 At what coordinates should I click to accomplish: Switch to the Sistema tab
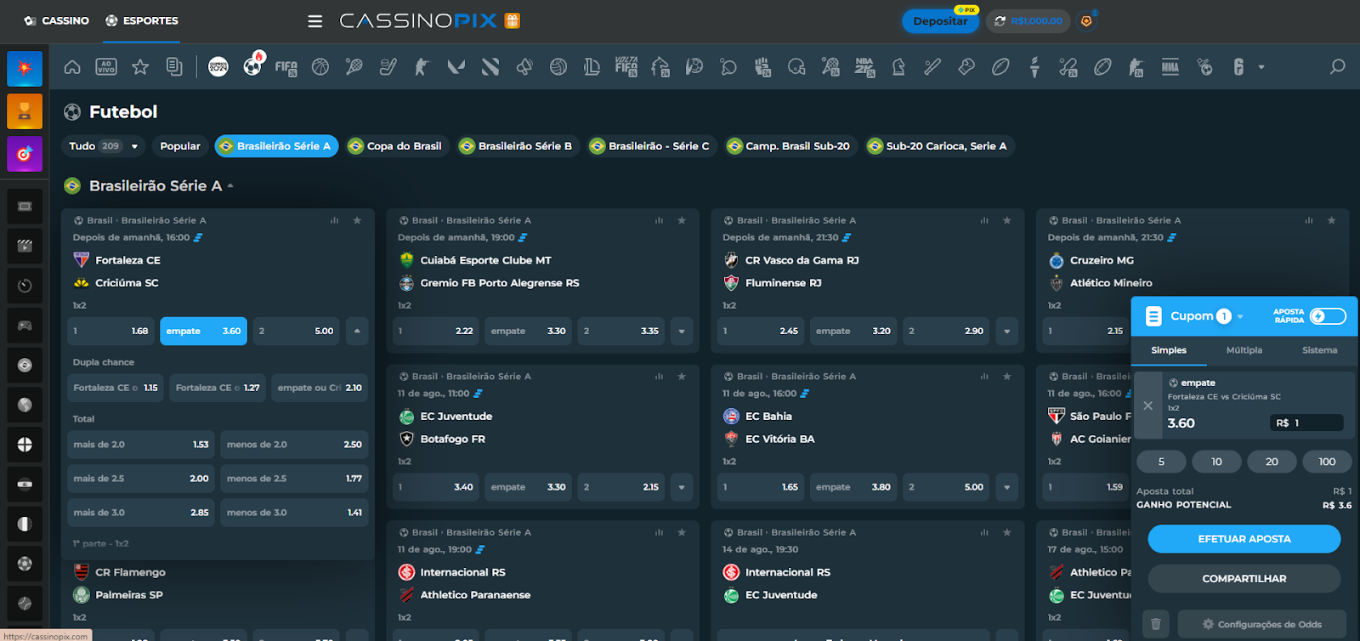click(1319, 350)
